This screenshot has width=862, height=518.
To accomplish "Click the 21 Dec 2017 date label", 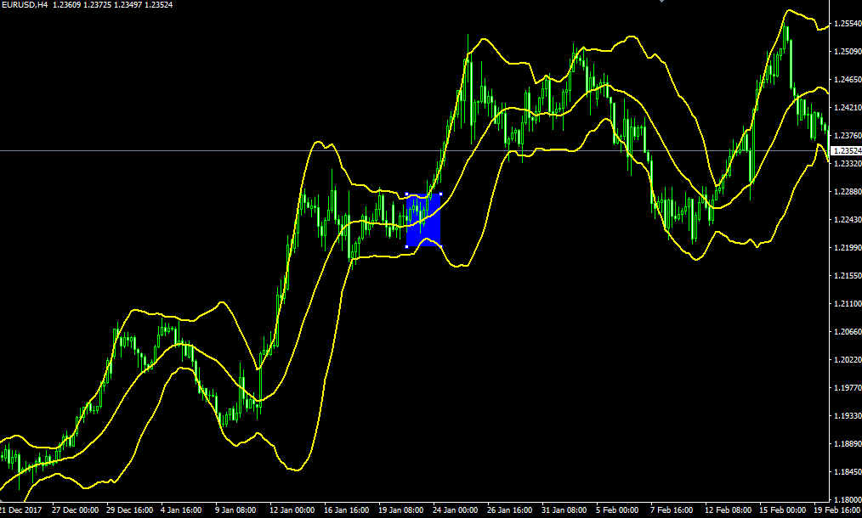I will (x=21, y=511).
